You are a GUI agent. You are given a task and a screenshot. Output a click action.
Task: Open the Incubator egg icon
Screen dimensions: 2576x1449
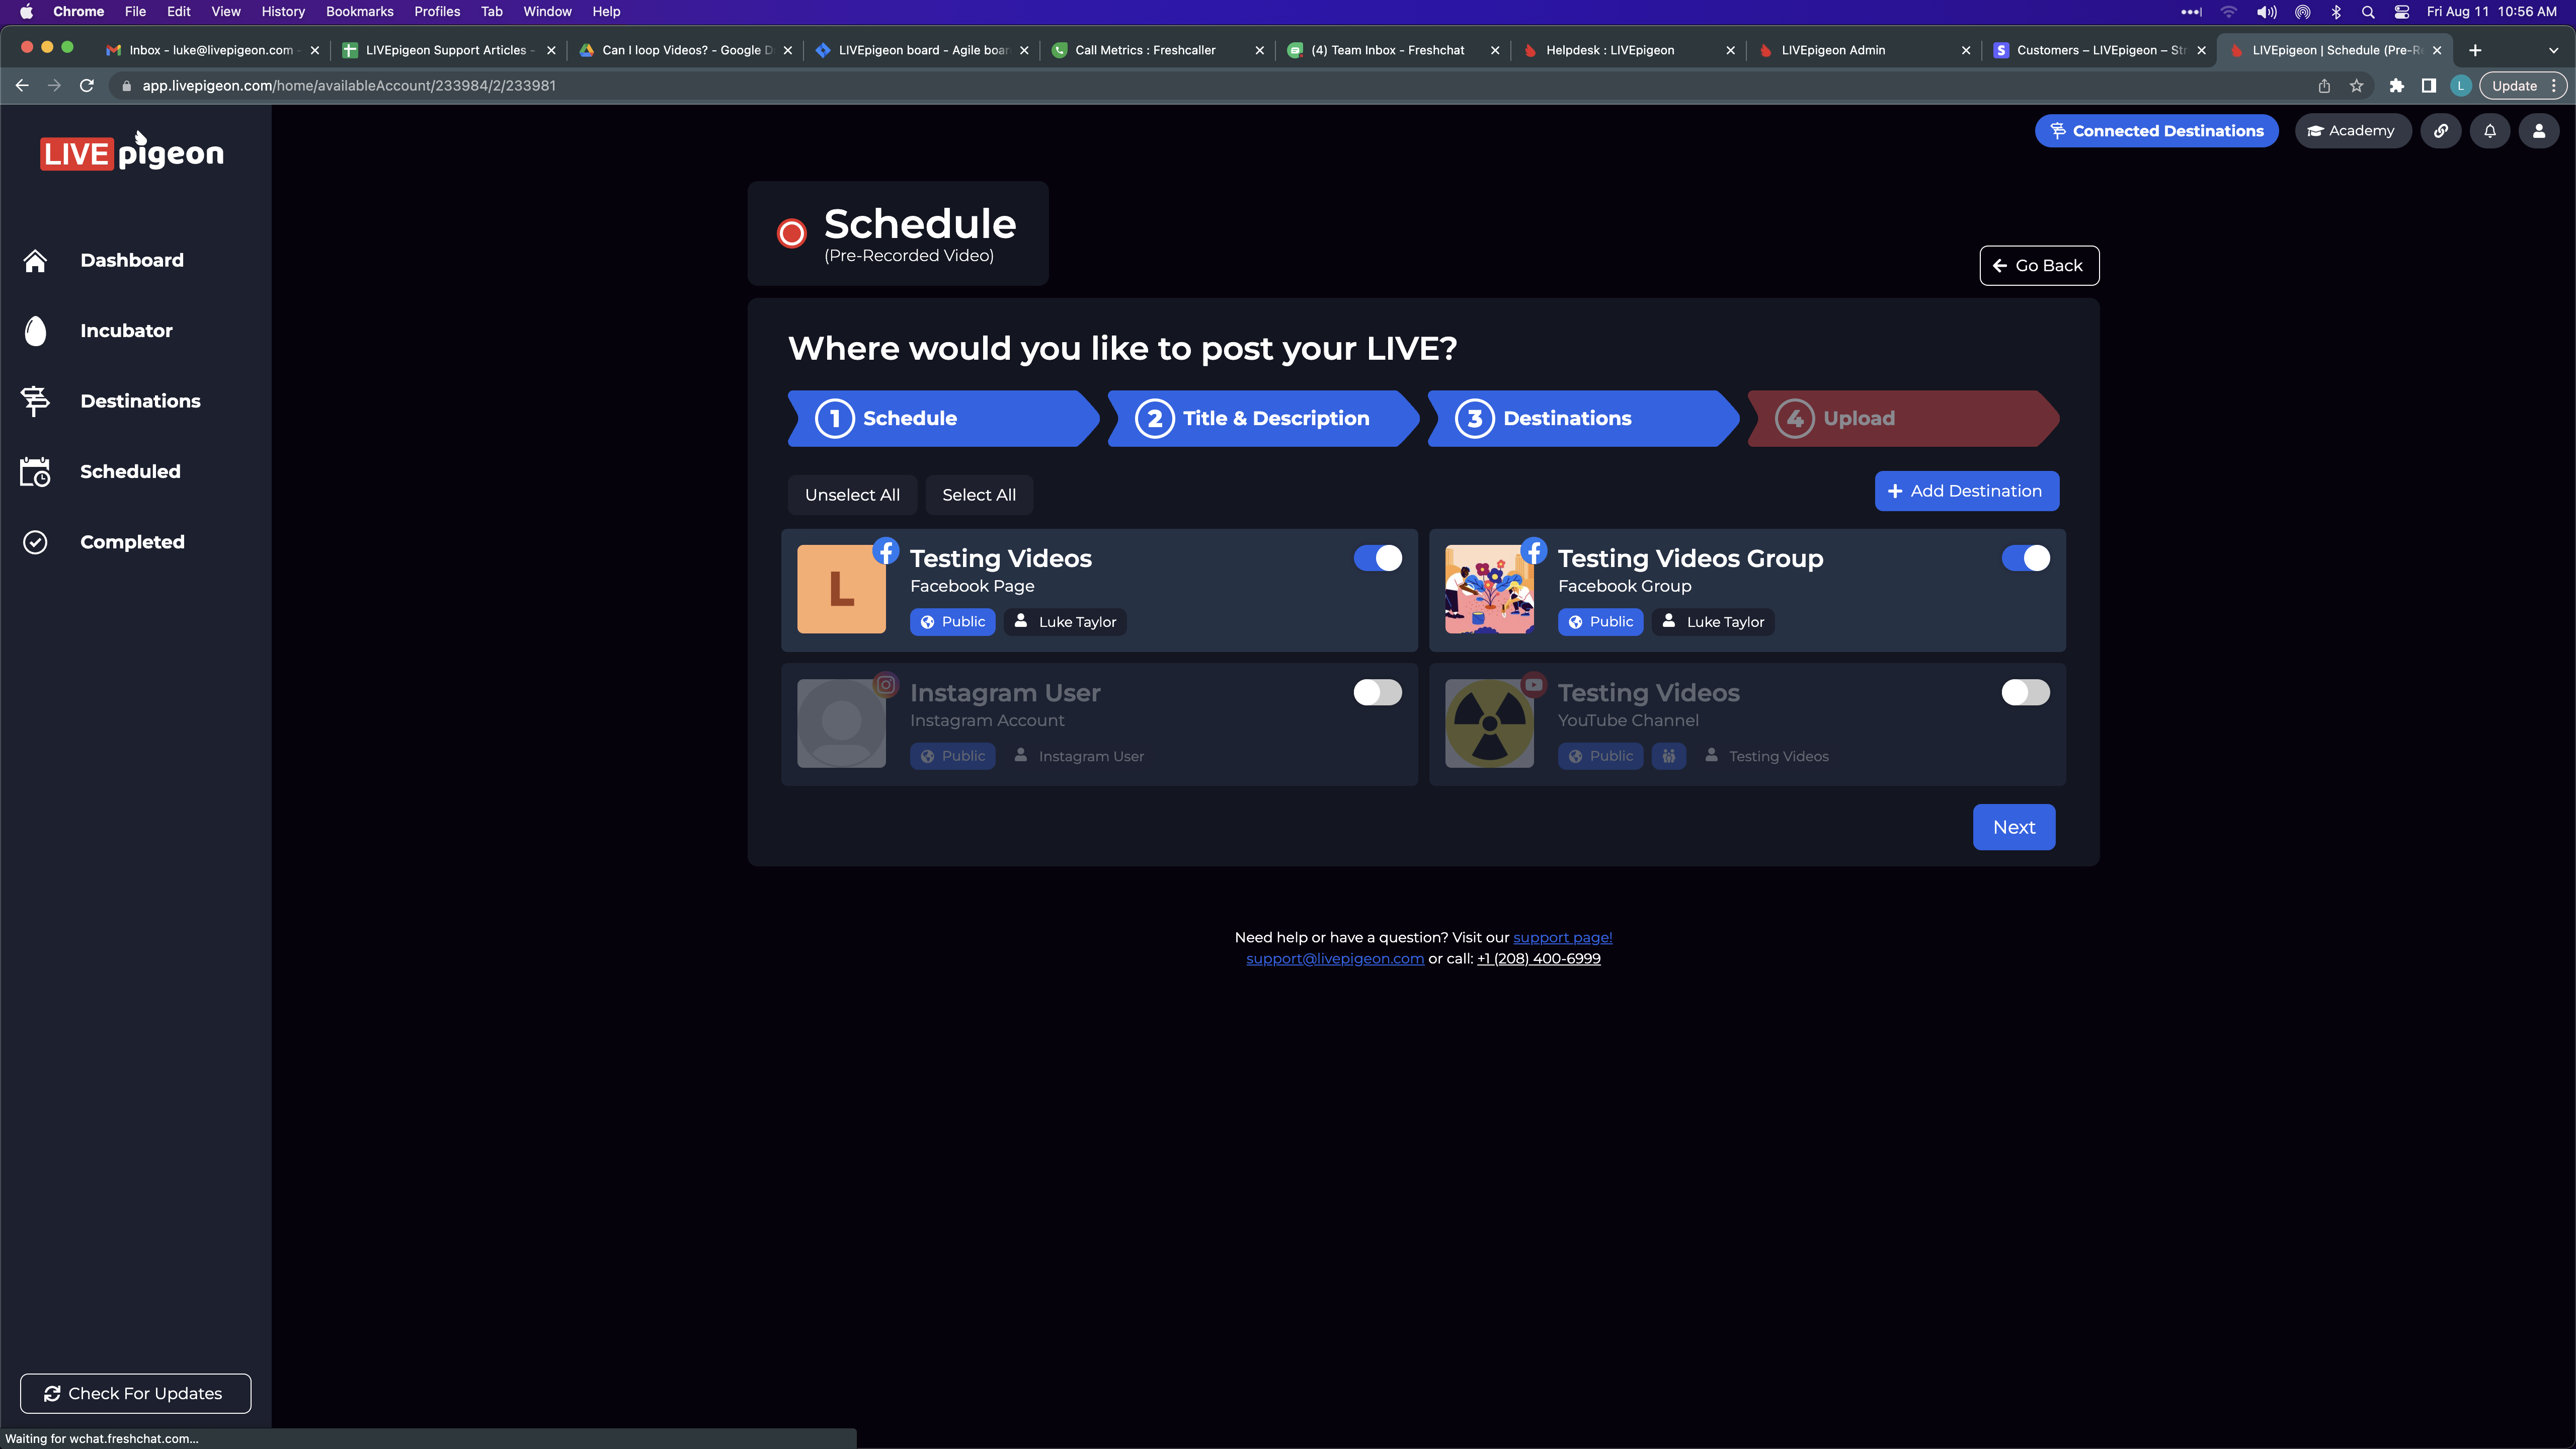coord(35,331)
